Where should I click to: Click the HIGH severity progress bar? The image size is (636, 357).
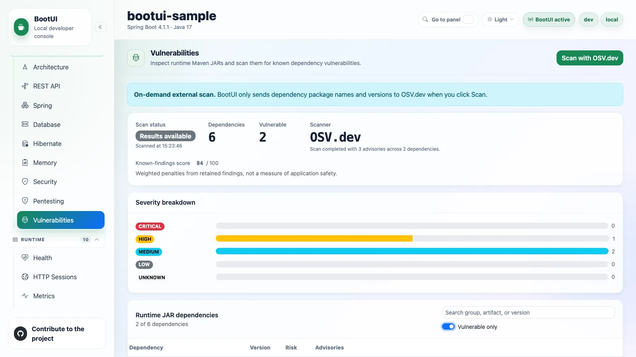click(412, 238)
